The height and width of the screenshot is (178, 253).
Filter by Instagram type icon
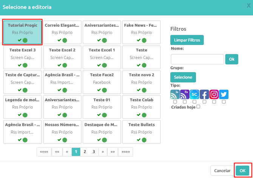pyautogui.click(x=214, y=94)
